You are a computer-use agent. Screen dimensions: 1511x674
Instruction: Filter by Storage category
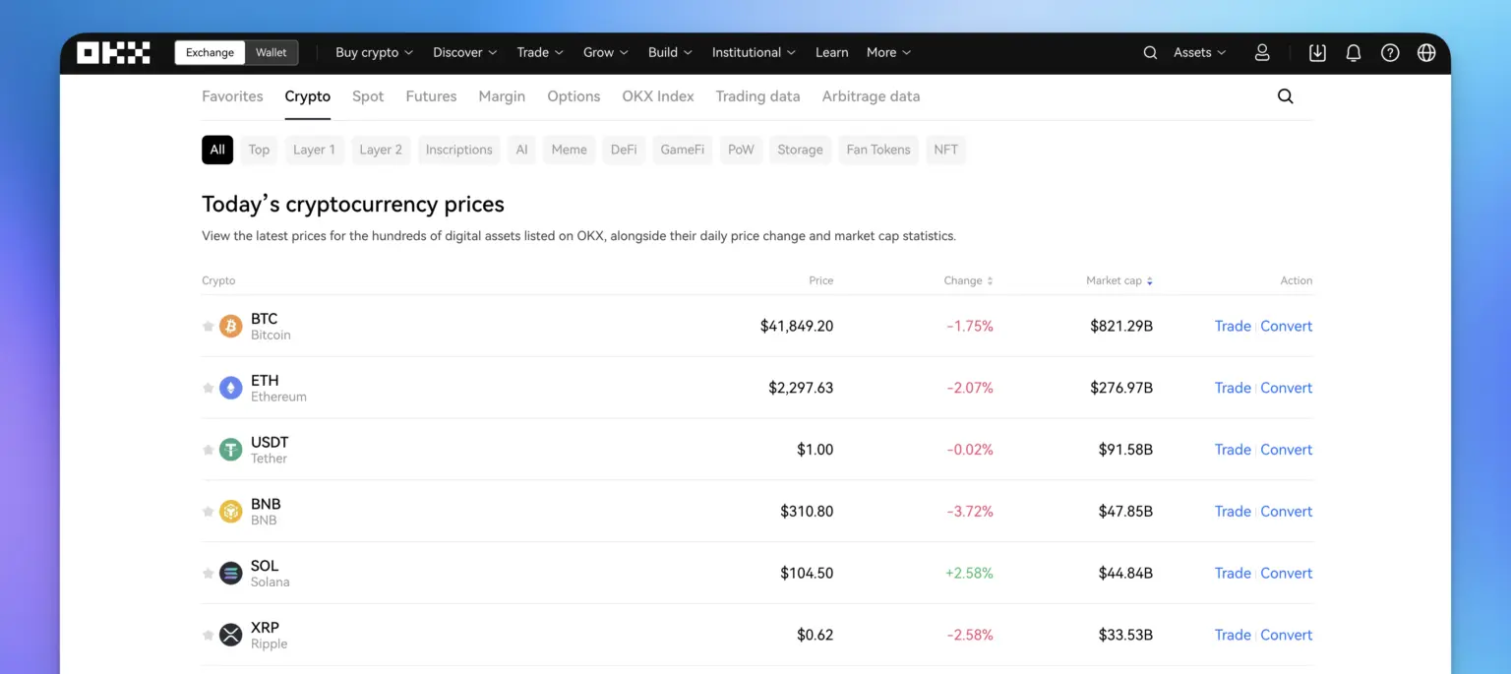[x=800, y=150]
